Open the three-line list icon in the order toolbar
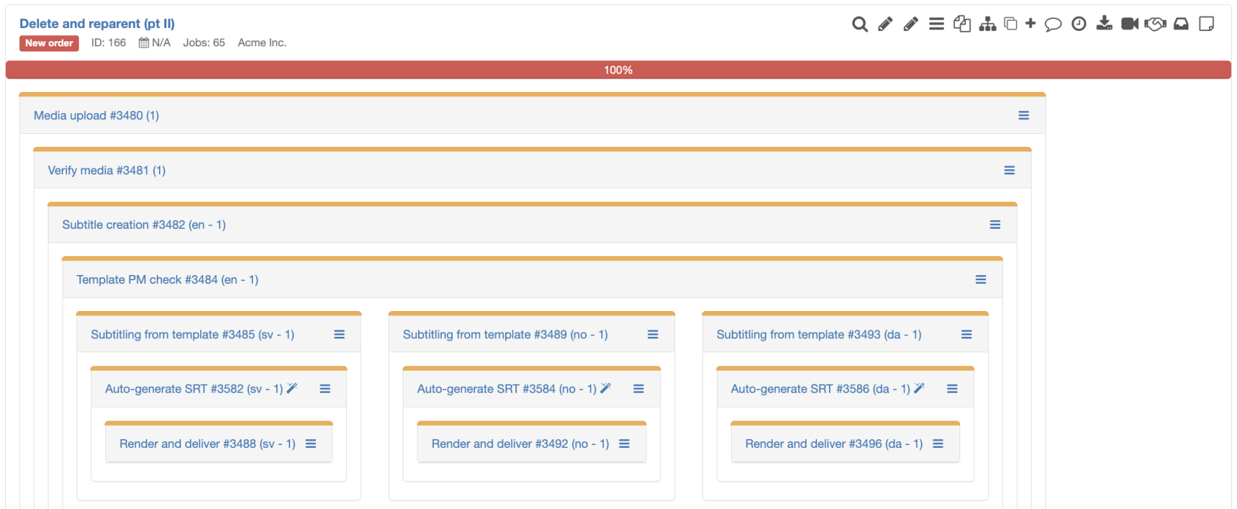This screenshot has width=1237, height=509. coord(937,24)
